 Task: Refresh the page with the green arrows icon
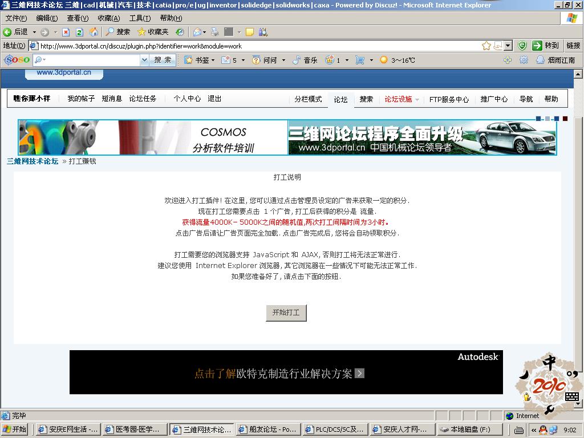(79, 32)
